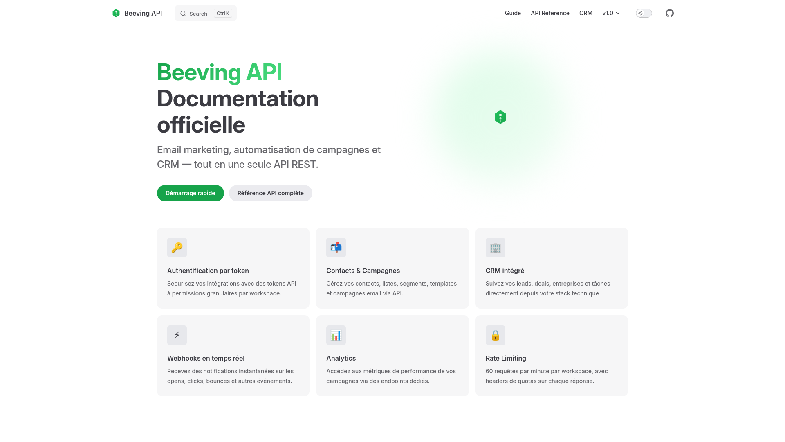Open the API Reference nav item
This screenshot has height=442, width=785.
550,13
